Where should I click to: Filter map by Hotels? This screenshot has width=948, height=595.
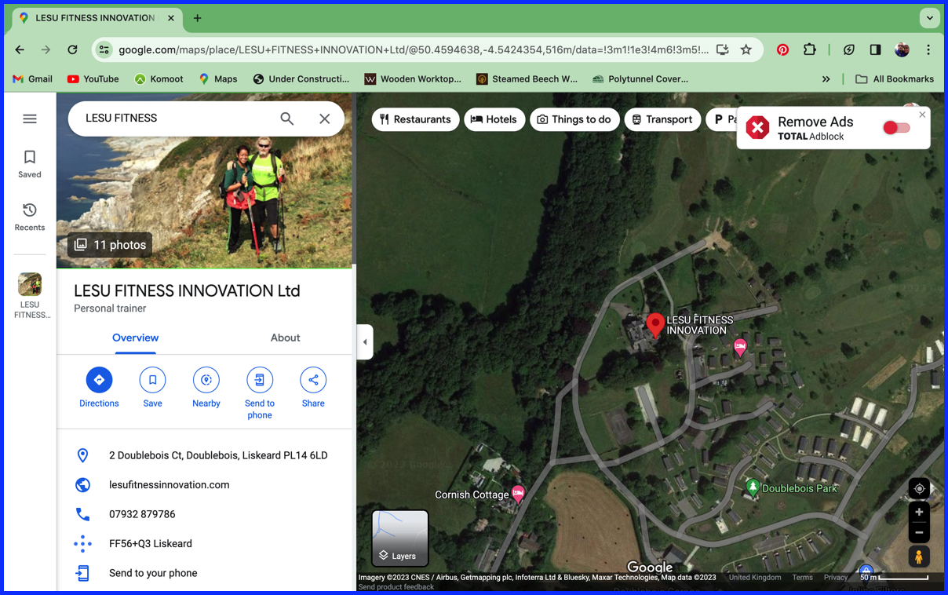494,119
